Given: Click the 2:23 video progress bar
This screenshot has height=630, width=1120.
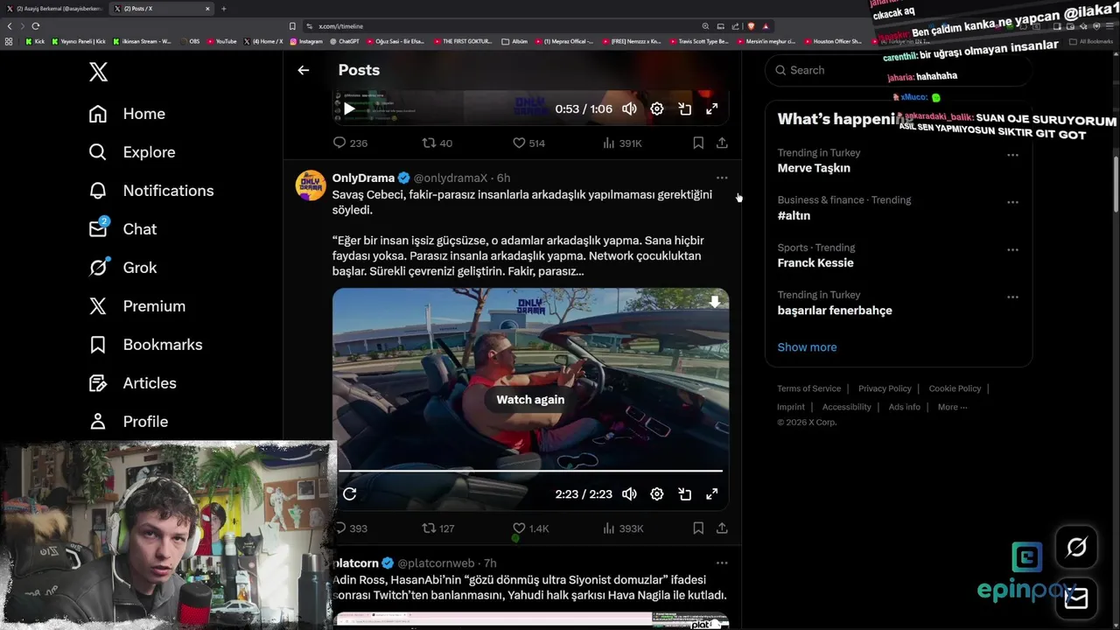Looking at the screenshot, I should point(530,472).
